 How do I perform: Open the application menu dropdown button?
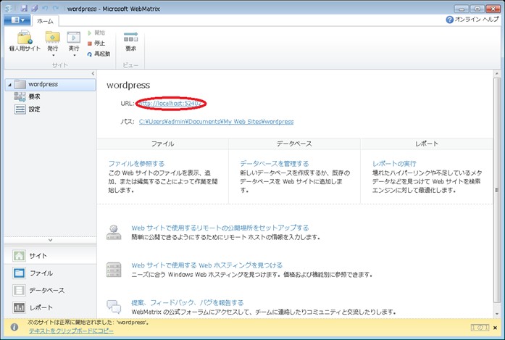17,20
